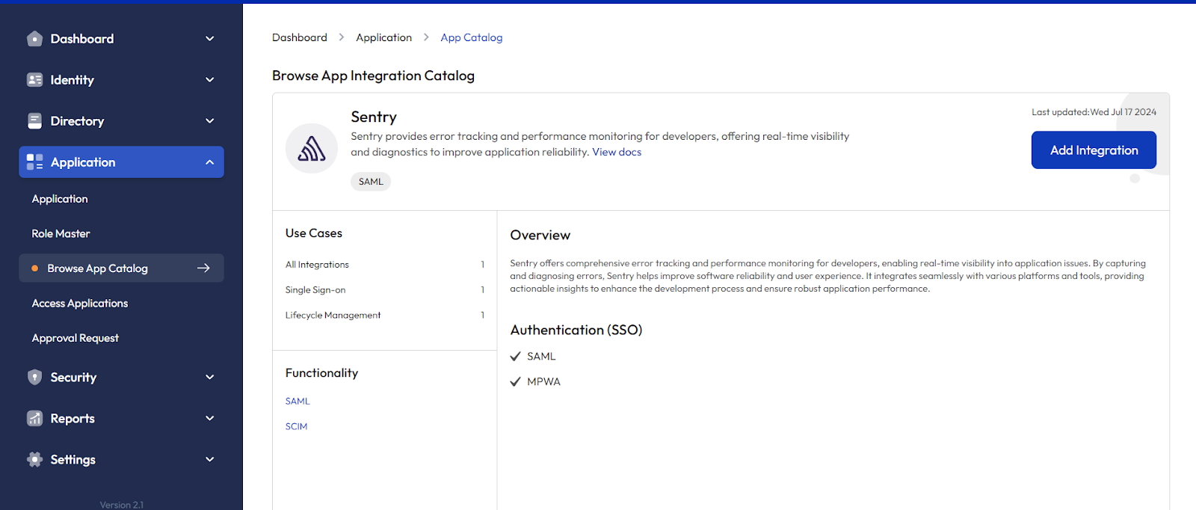Expand the Security menu chevron
The image size is (1196, 510).
(x=210, y=378)
